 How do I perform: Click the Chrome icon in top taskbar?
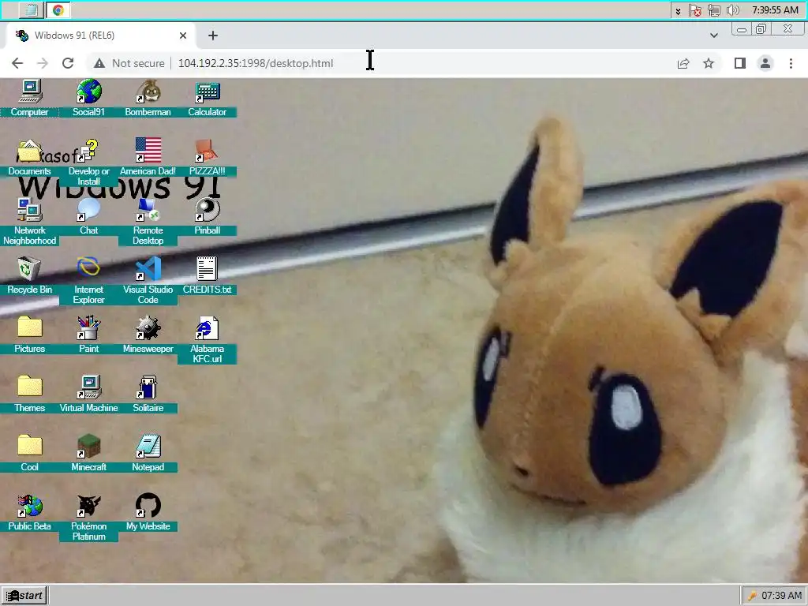[x=58, y=10]
